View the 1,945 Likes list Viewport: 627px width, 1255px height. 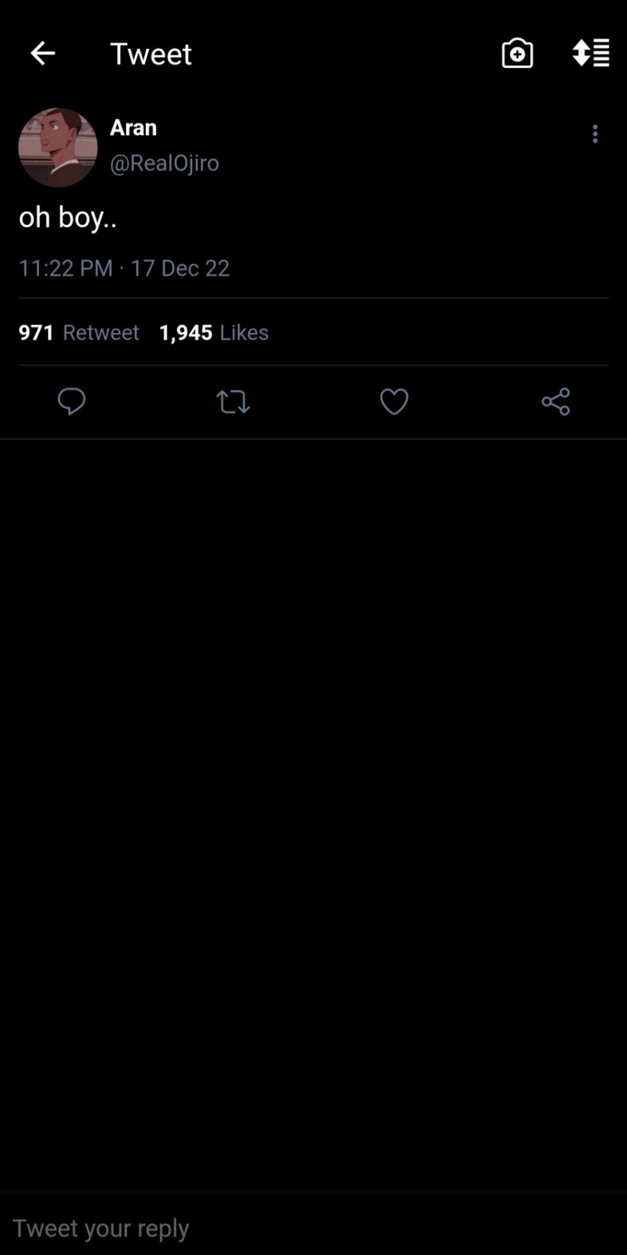214,333
